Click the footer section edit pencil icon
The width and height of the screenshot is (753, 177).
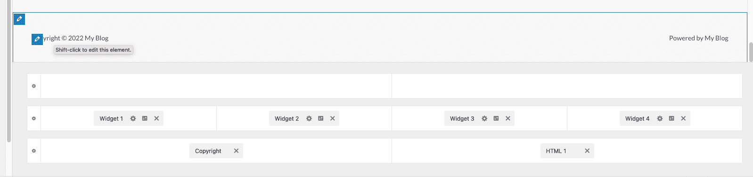pos(19,19)
